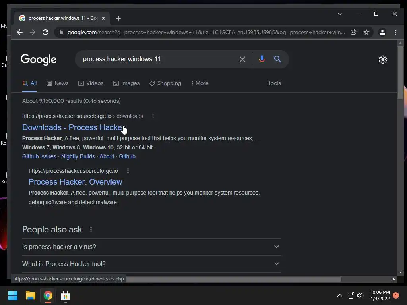This screenshot has height=305, width=407.
Task: Click the vertical scrollbar thumb
Action: pyautogui.click(x=400, y=73)
